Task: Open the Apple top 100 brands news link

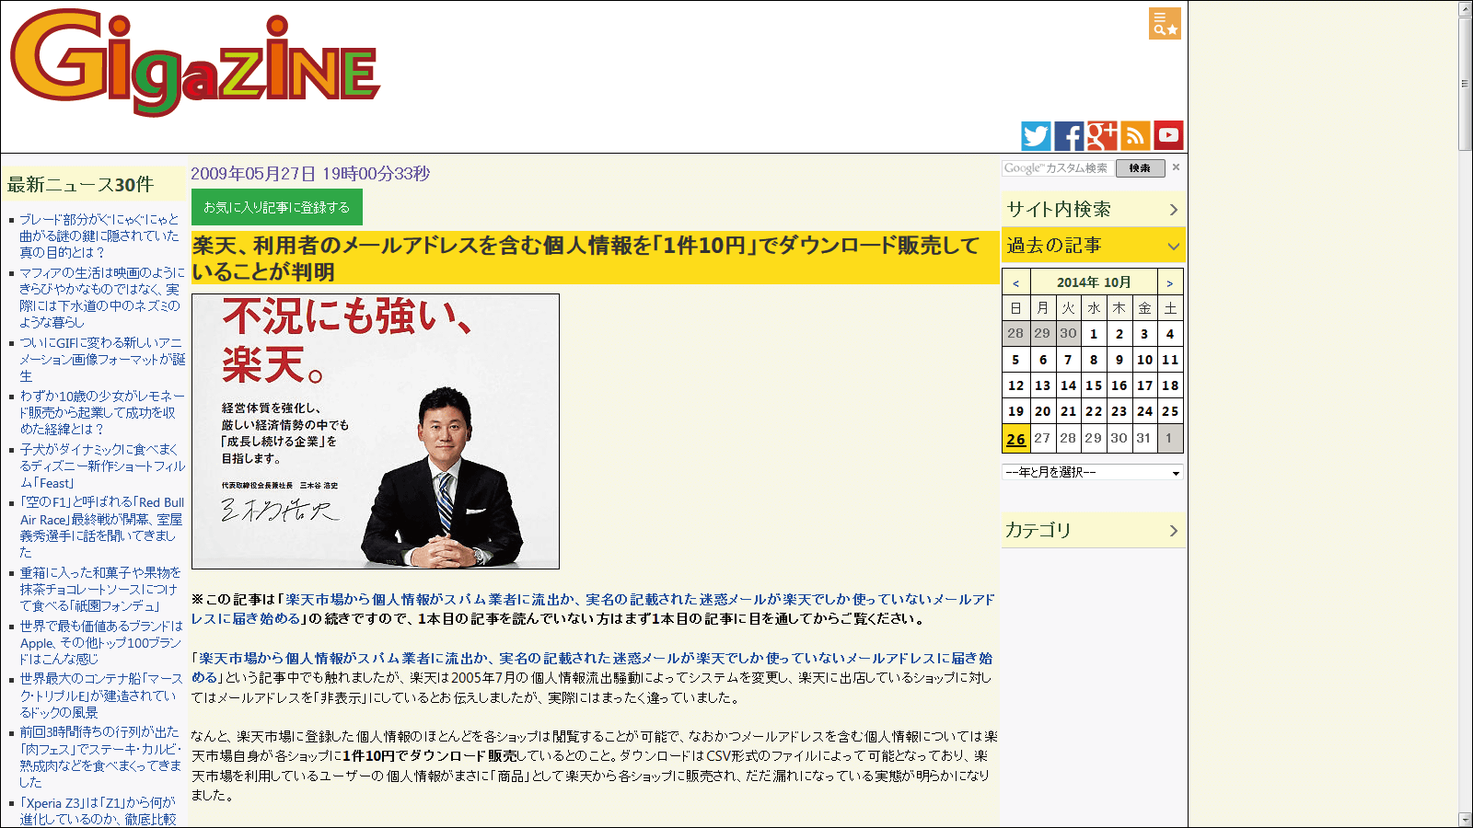Action: tap(101, 642)
